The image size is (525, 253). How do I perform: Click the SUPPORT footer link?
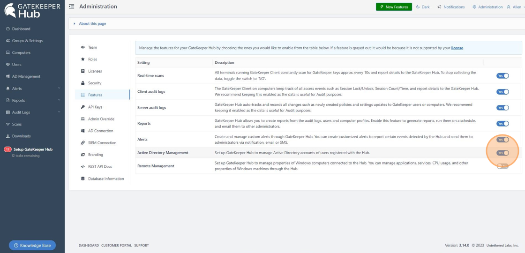point(142,246)
